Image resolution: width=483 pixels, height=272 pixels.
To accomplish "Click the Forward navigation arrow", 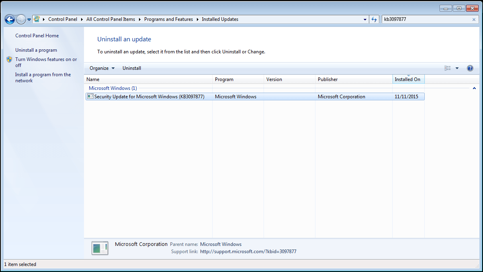I will coord(21,19).
